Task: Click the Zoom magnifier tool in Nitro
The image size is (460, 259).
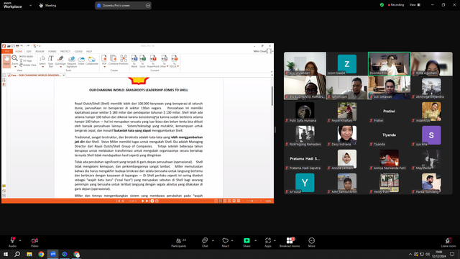Action: click(14, 60)
